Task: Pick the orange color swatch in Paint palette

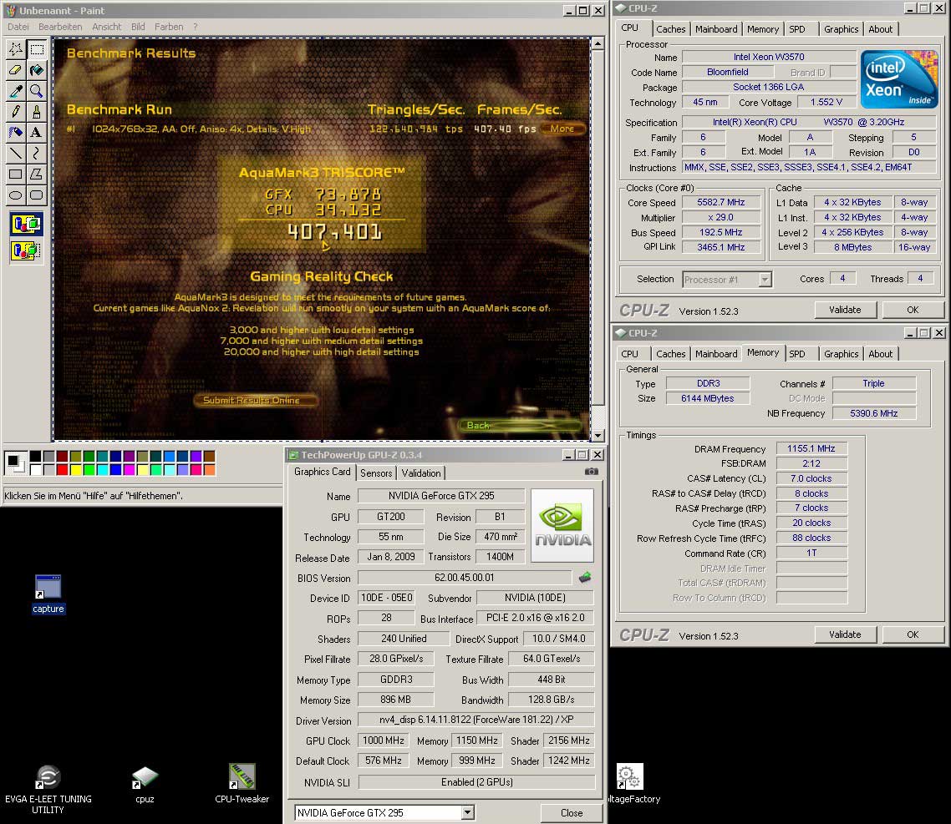Action: (209, 469)
